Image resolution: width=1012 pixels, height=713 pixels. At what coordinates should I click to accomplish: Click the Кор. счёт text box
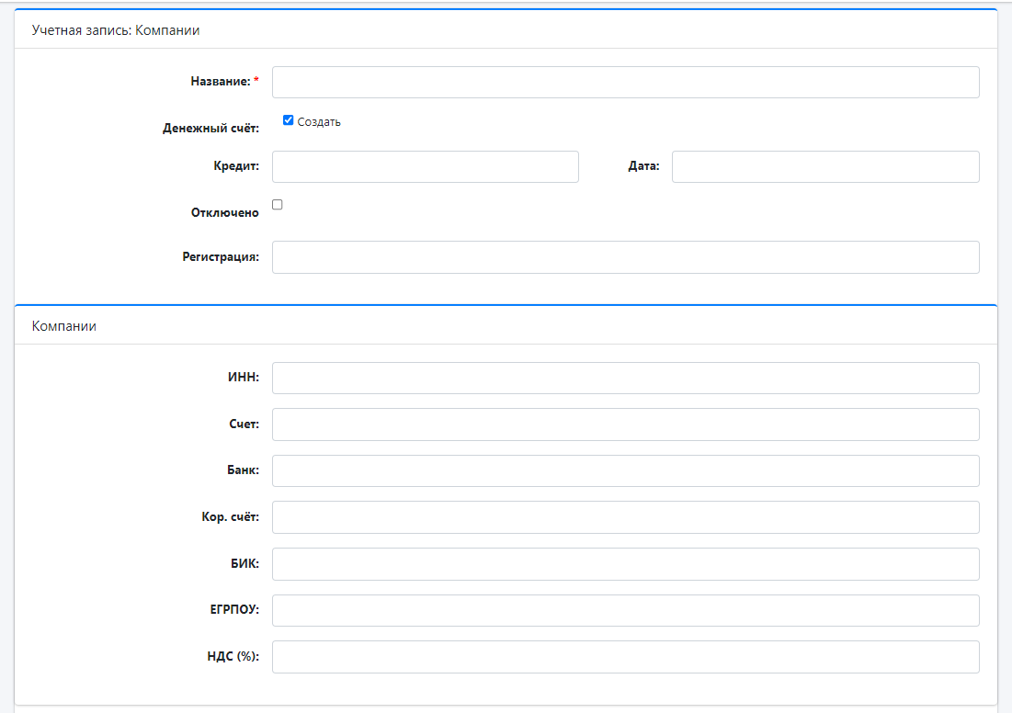point(625,517)
